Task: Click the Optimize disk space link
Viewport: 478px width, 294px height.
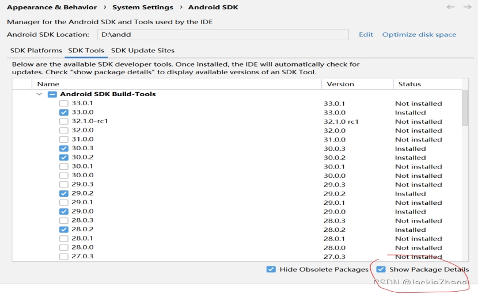Action: pos(419,35)
